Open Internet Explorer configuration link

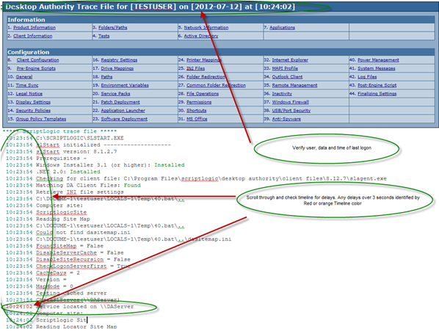290,60
